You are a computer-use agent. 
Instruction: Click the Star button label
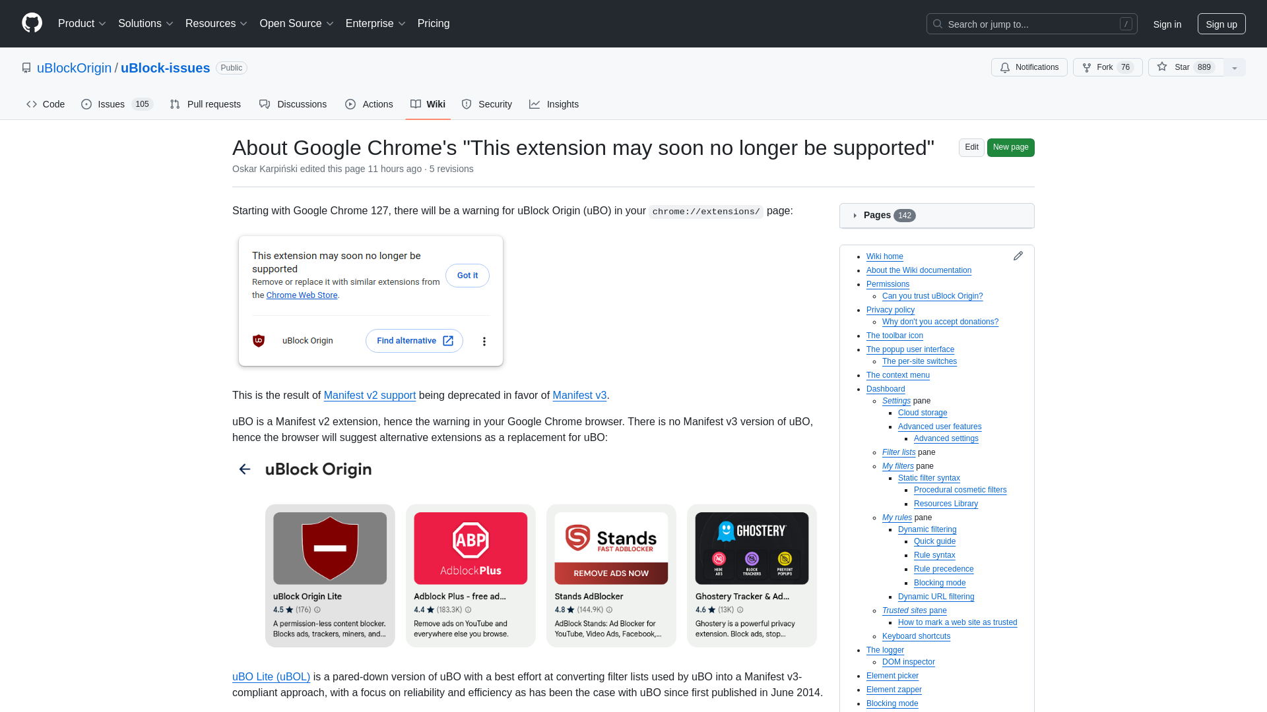pyautogui.click(x=1182, y=67)
